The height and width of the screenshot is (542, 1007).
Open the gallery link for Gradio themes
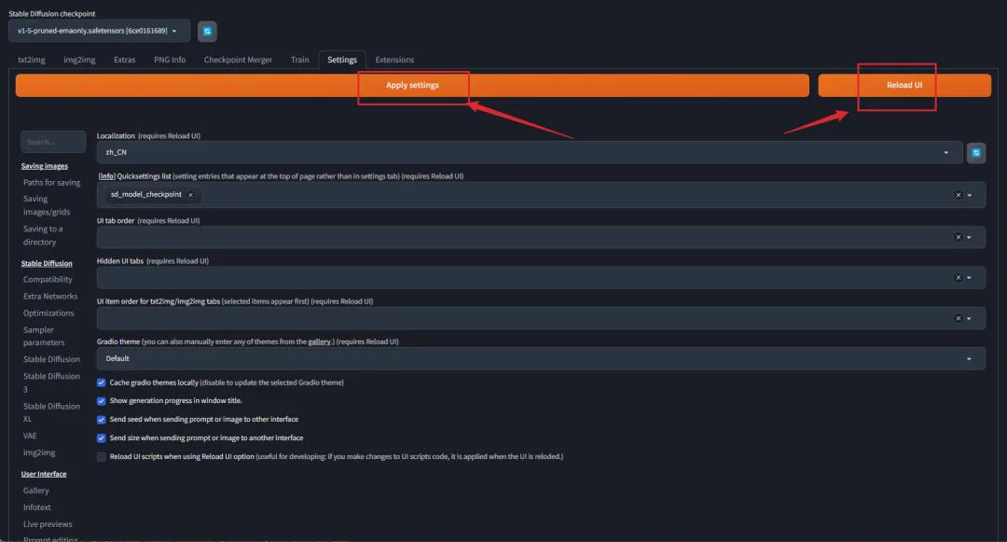pyautogui.click(x=320, y=342)
